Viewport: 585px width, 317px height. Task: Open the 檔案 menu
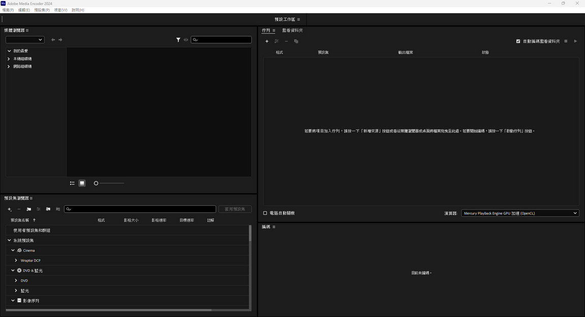click(8, 10)
